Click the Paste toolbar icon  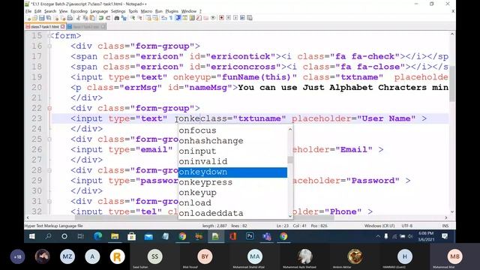[91, 18]
